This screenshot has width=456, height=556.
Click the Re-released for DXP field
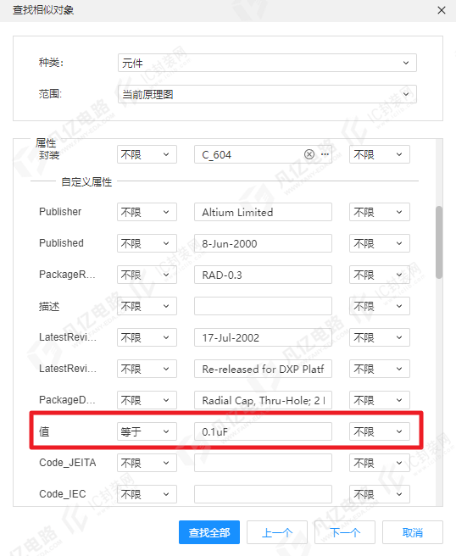point(263,369)
